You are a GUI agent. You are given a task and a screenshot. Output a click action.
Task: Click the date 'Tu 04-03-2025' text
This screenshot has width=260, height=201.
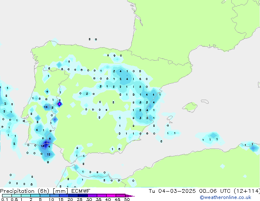(x=172, y=191)
